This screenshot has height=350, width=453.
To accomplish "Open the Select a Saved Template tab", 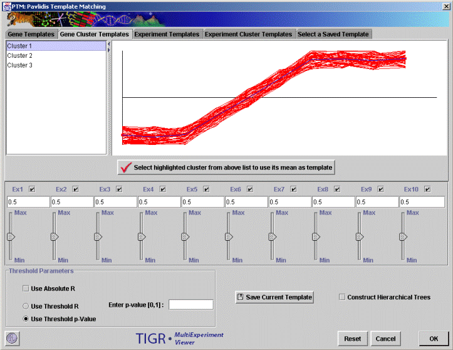I will pos(333,34).
